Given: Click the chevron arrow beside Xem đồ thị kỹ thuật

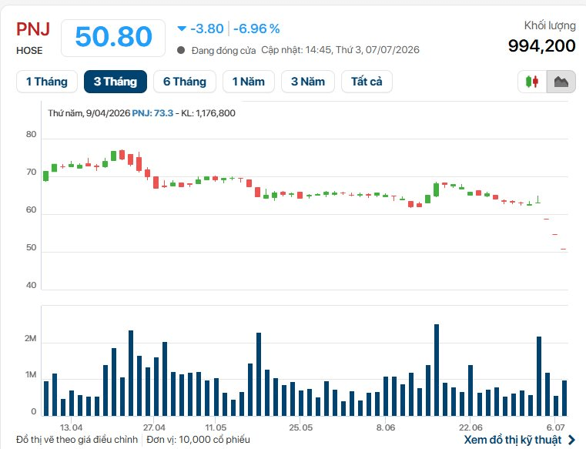Looking at the screenshot, I should coord(571,440).
